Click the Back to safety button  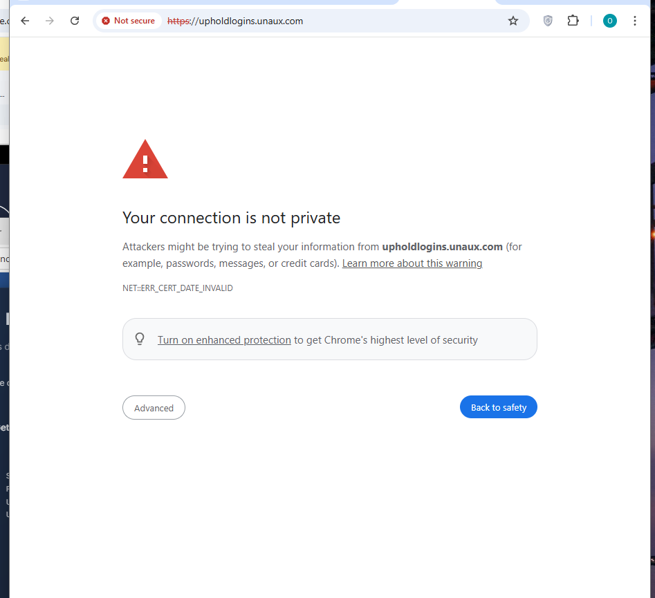(499, 407)
